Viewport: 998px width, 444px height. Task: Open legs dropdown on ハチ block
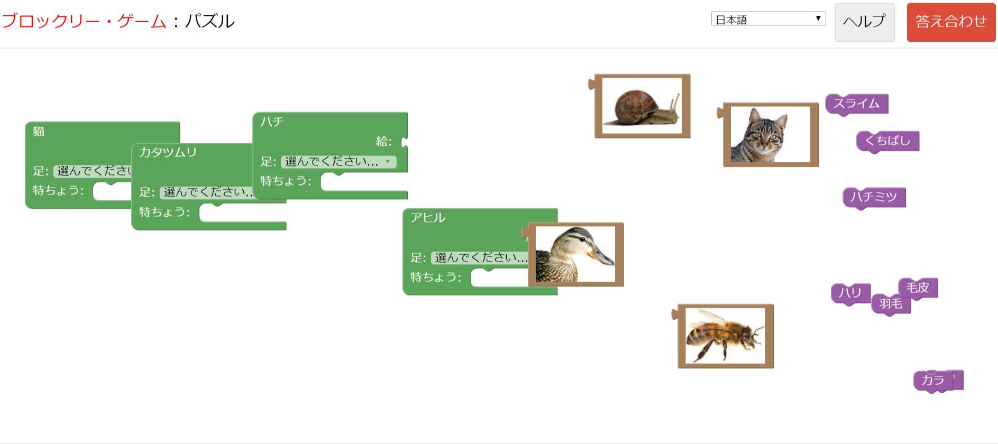(x=338, y=162)
